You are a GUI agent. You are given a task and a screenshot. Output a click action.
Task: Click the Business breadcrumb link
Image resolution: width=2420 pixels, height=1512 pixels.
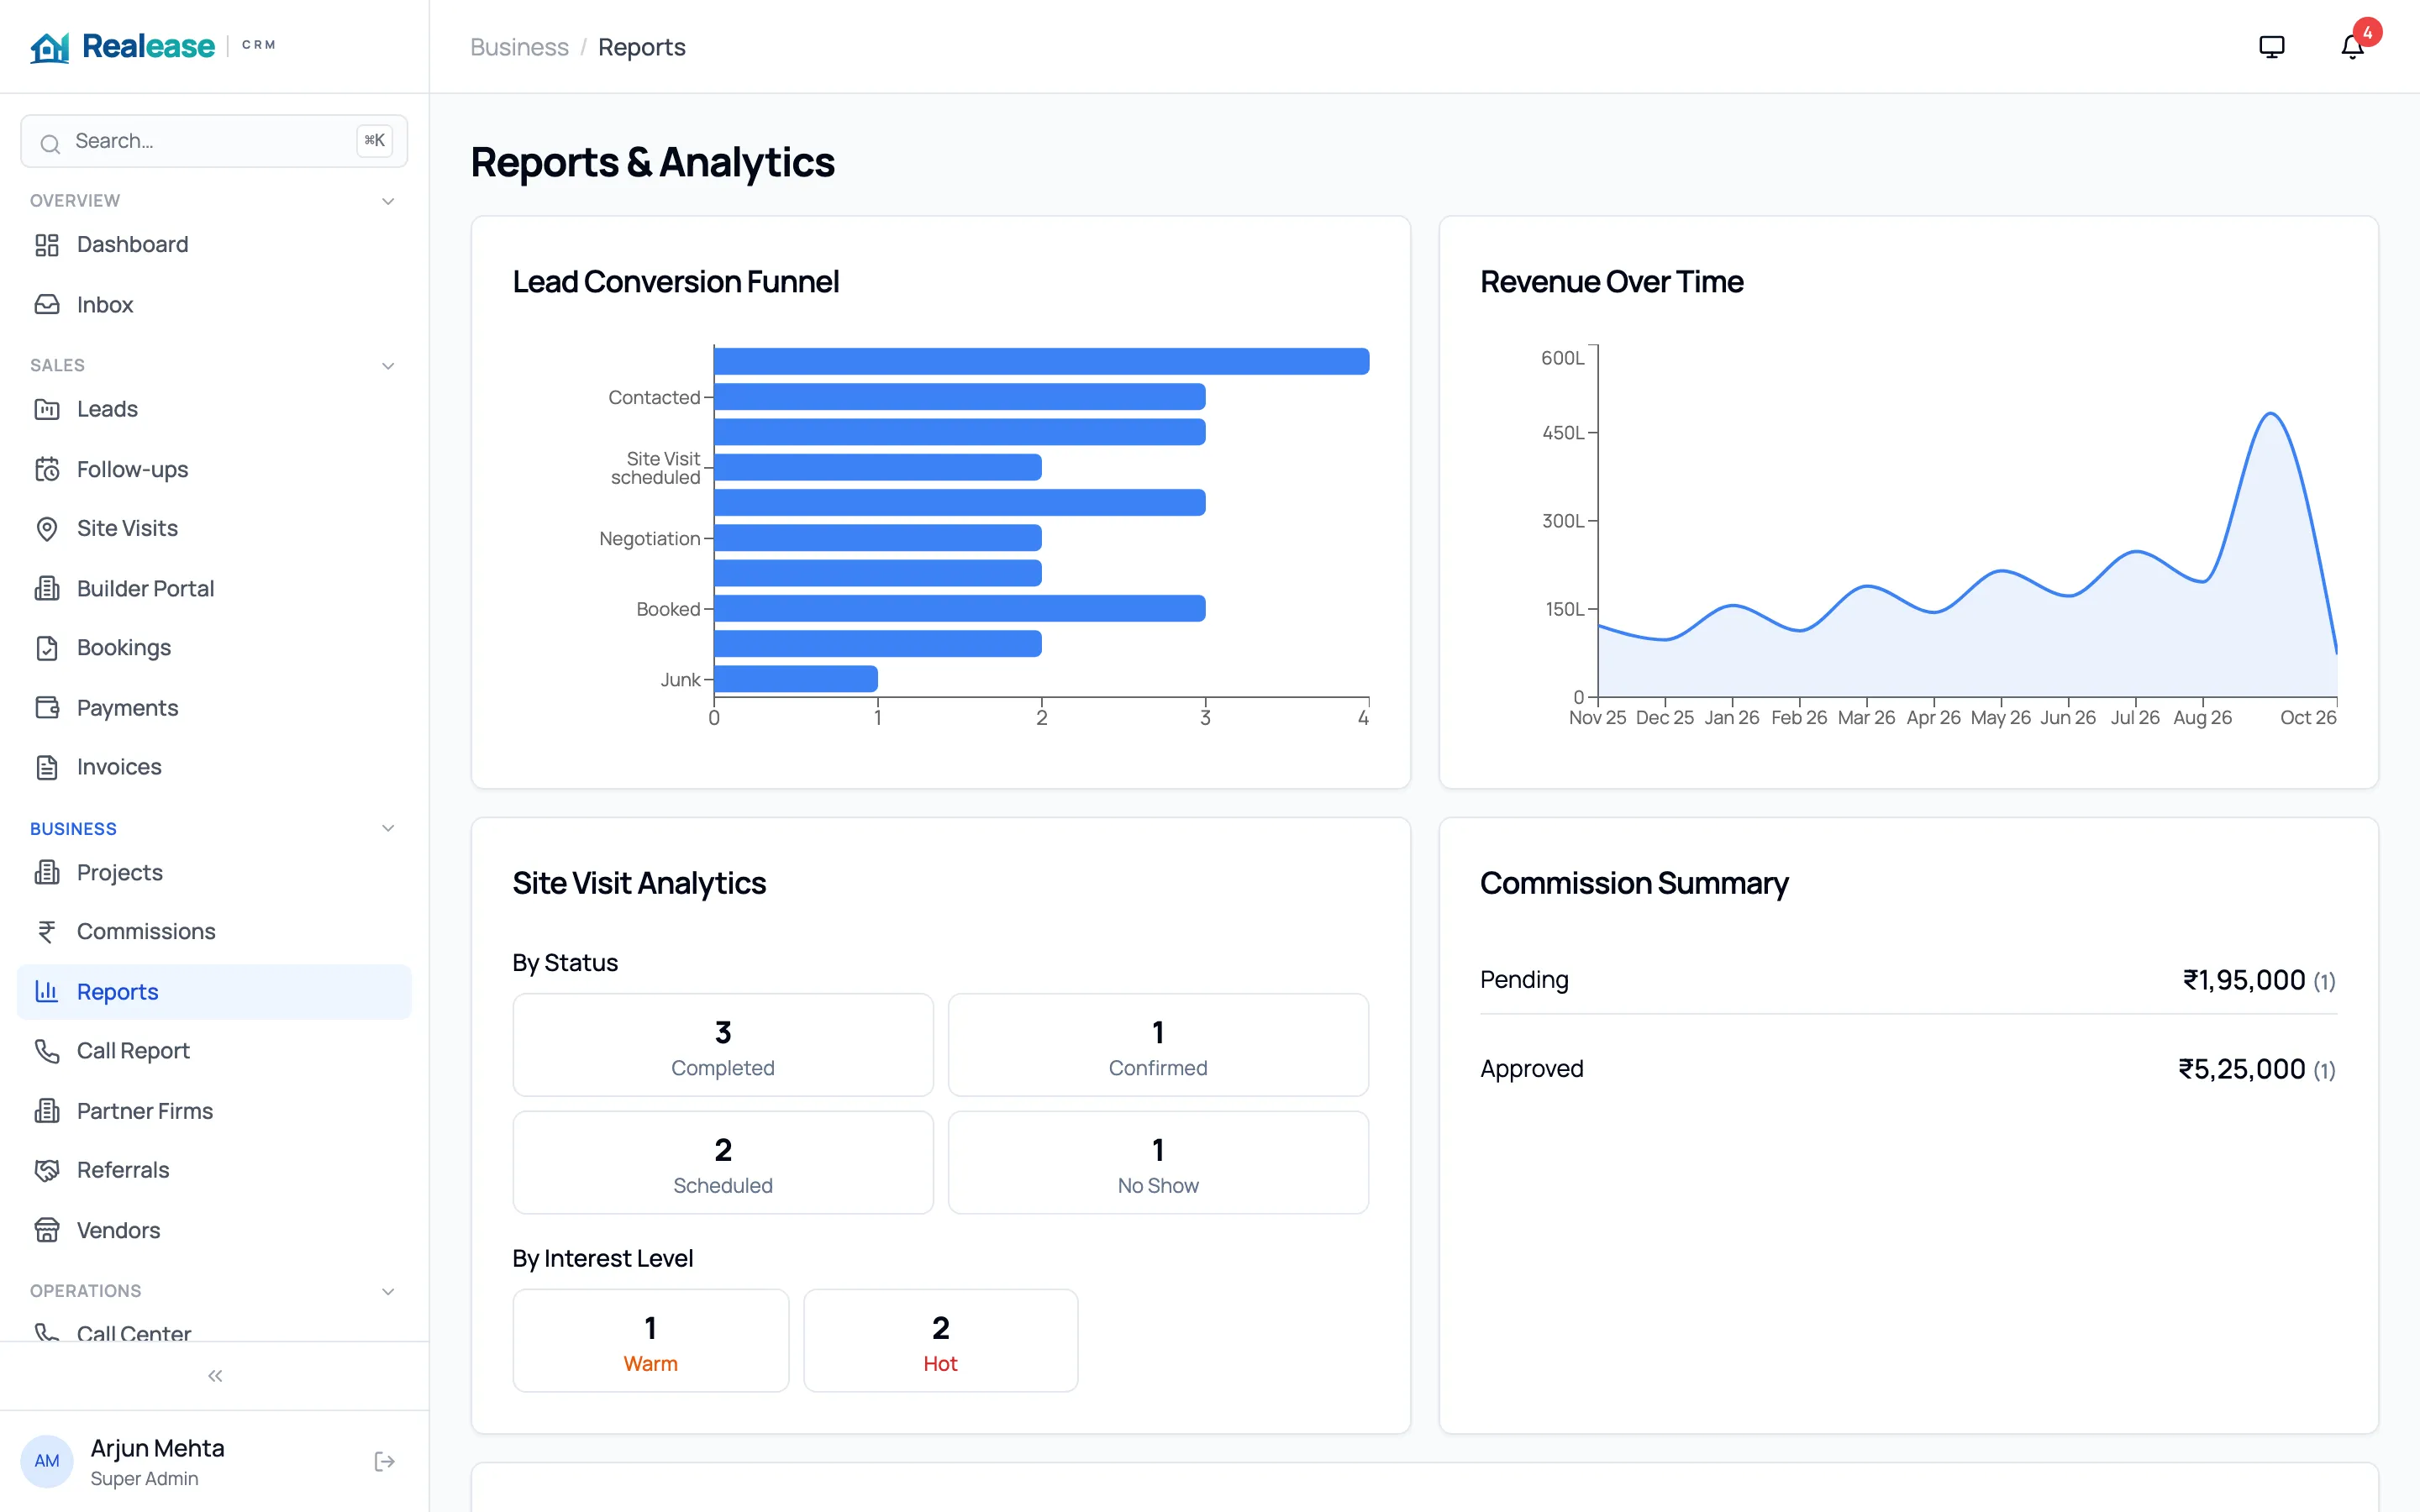point(519,47)
